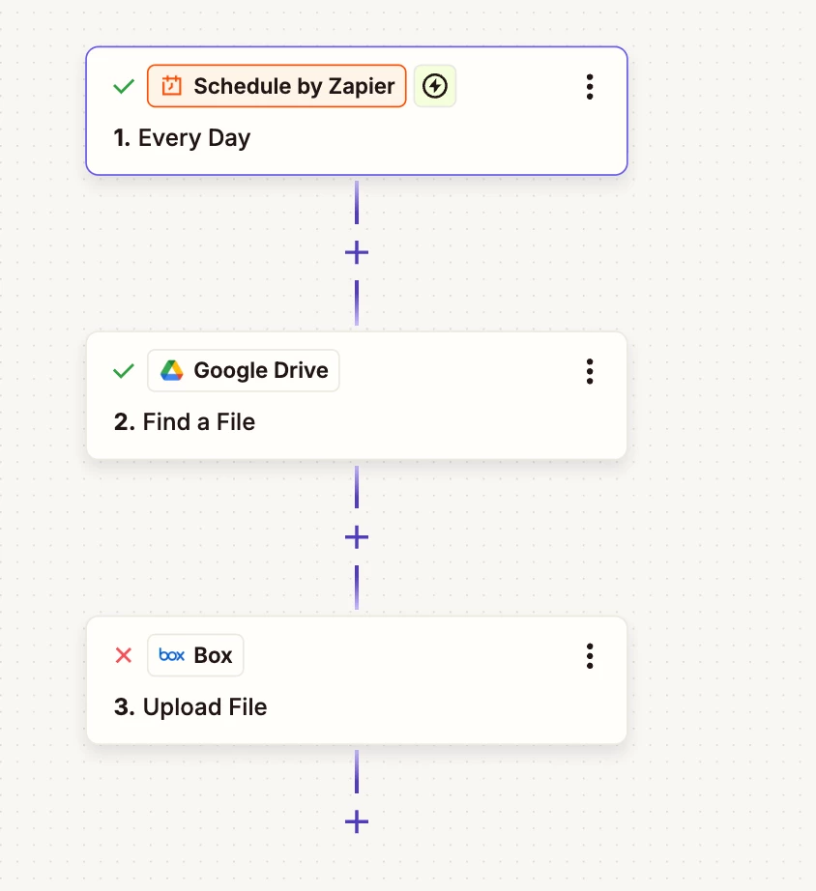The width and height of the screenshot is (816, 891).
Task: Click the green checkmark on Google Drive step
Action: click(x=124, y=371)
